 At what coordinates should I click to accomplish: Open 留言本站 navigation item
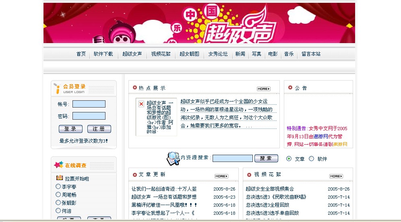[x=311, y=54]
